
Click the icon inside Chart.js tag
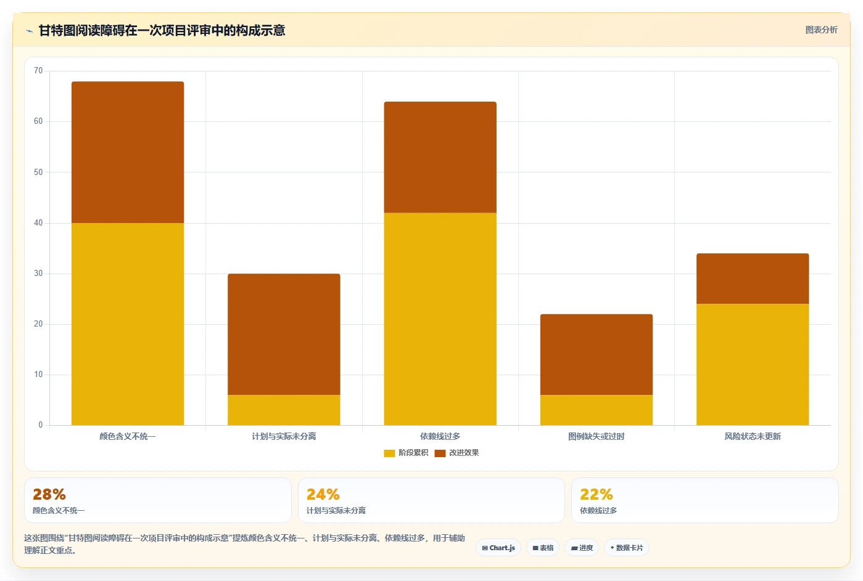[485, 548]
